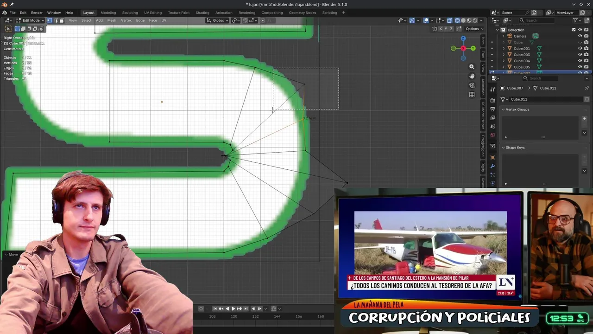The image size is (593, 334).
Task: Open the Edit Mode dropdown
Action: click(31, 20)
